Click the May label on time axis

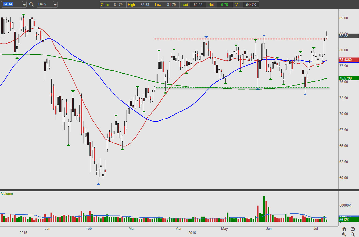pos(224,229)
